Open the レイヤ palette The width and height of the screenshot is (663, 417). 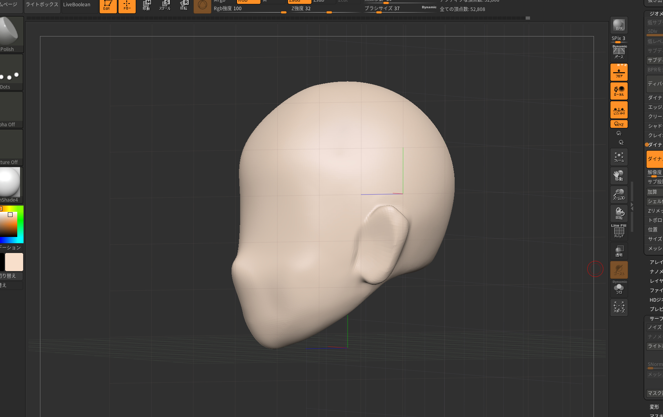point(656,281)
